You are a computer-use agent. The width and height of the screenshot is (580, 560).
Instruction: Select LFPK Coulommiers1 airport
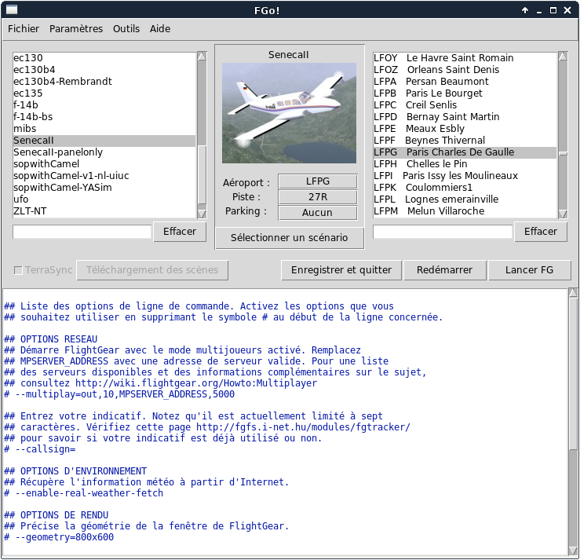[465, 188]
